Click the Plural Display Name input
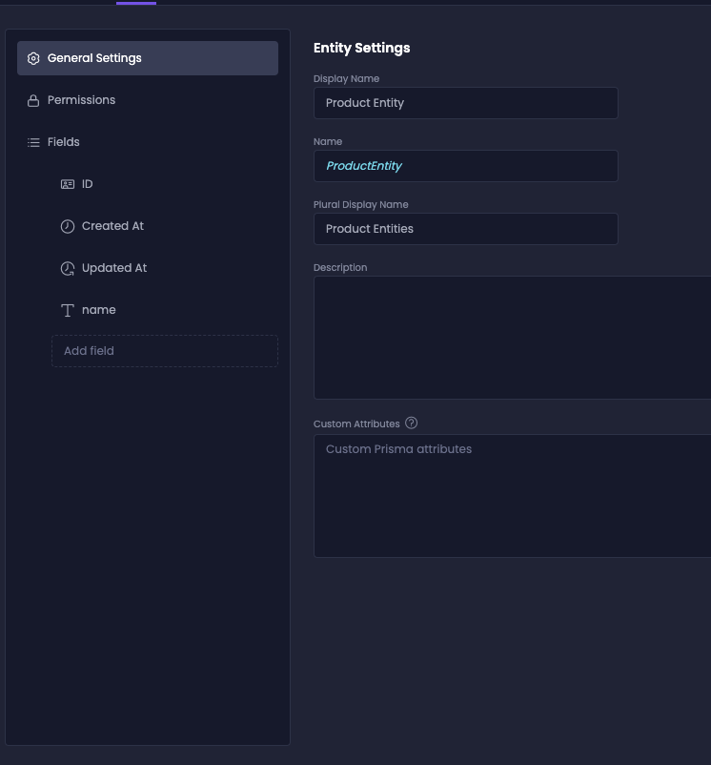 click(x=466, y=229)
